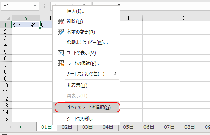This screenshot has height=135, width=210.
Task: Choose コードの表示(V) menu entry
Action: [86, 53]
